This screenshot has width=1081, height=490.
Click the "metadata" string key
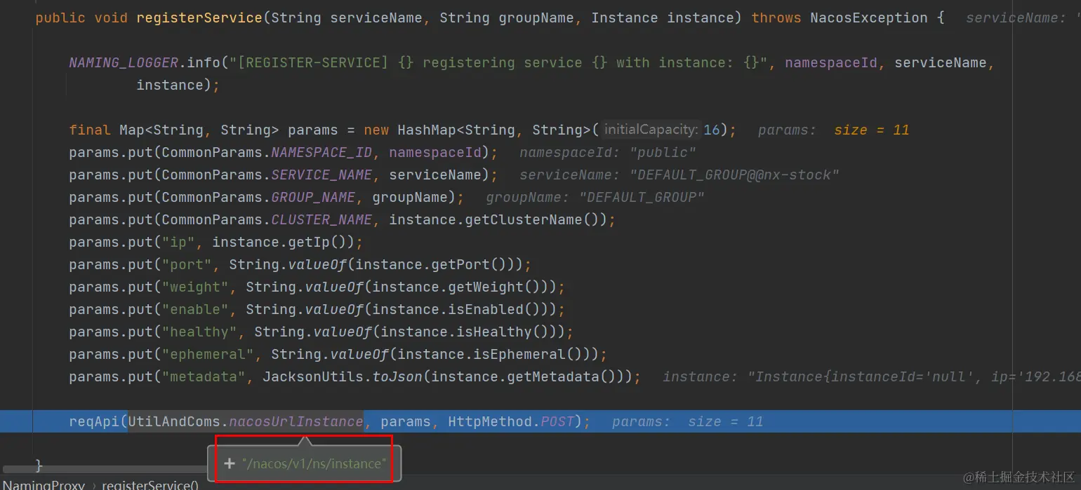204,376
